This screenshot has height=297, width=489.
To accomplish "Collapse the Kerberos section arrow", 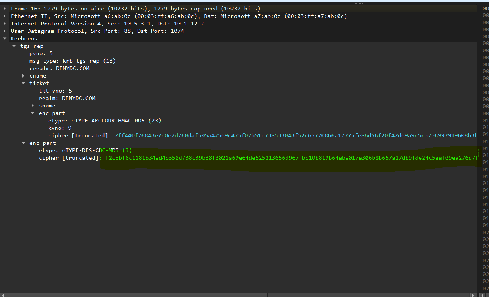I will (4, 38).
